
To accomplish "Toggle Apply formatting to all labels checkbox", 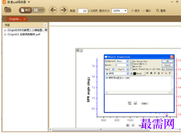I will (x=131, y=69).
